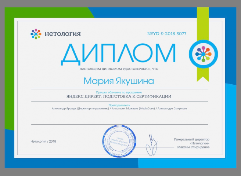Screen dimensions: 241x176
Task: Click the нетология brand name text
Action: pos(62,34)
